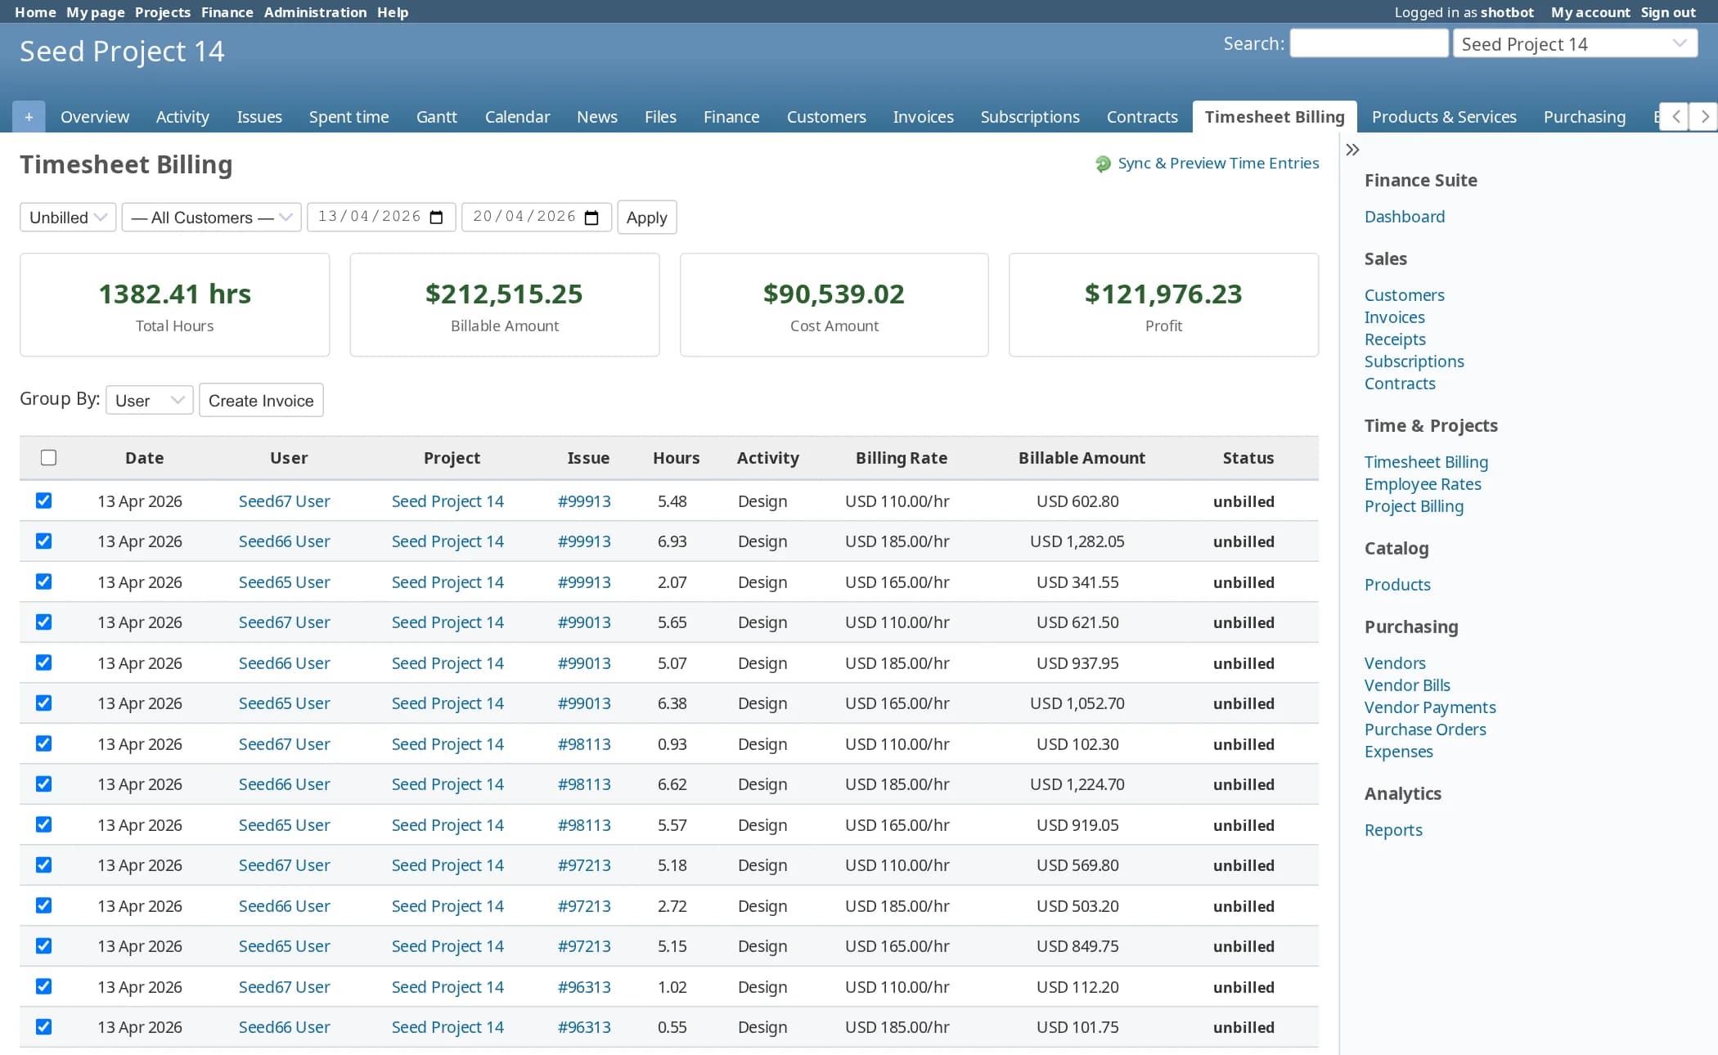Image resolution: width=1718 pixels, height=1055 pixels.
Task: Open Vendor Payments sidebar link
Action: [1430, 707]
